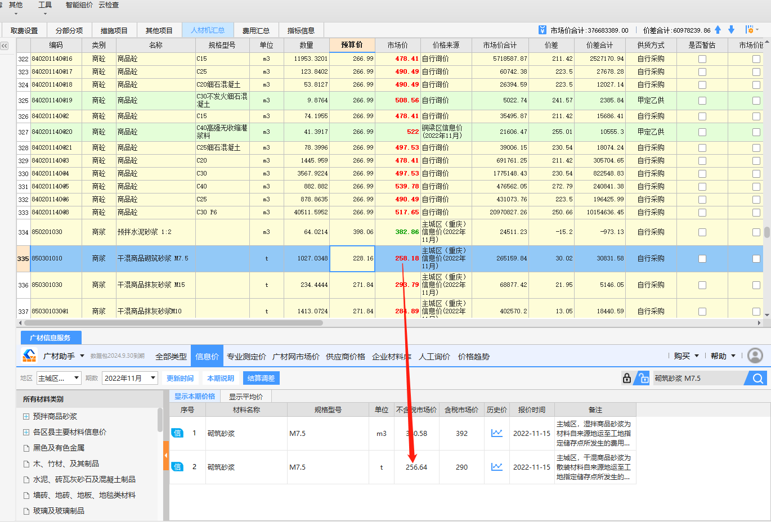This screenshot has width=771, height=522.
Task: Click the blue open lock icon
Action: pos(642,378)
